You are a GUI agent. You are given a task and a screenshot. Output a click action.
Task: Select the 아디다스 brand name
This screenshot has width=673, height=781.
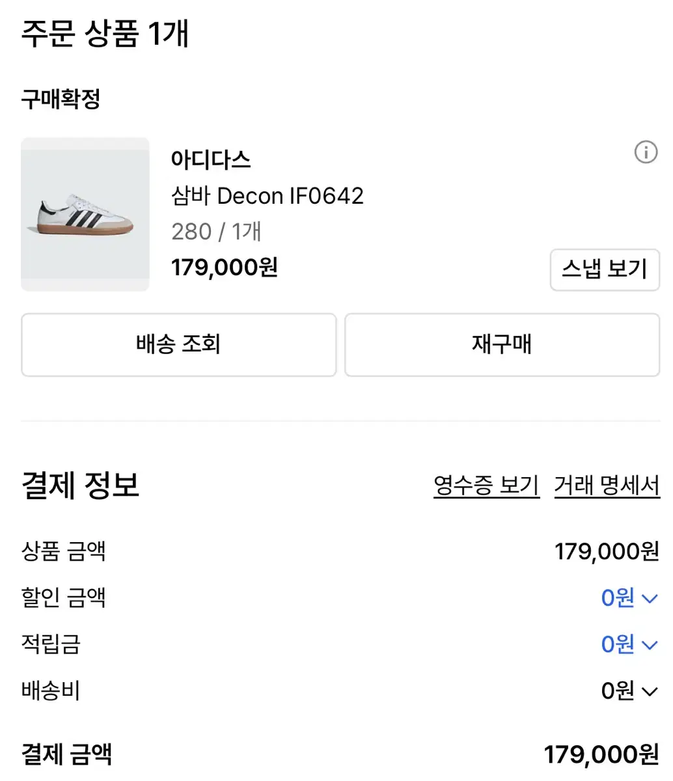click(211, 159)
